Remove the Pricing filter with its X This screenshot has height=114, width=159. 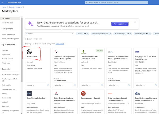coord(88,34)
